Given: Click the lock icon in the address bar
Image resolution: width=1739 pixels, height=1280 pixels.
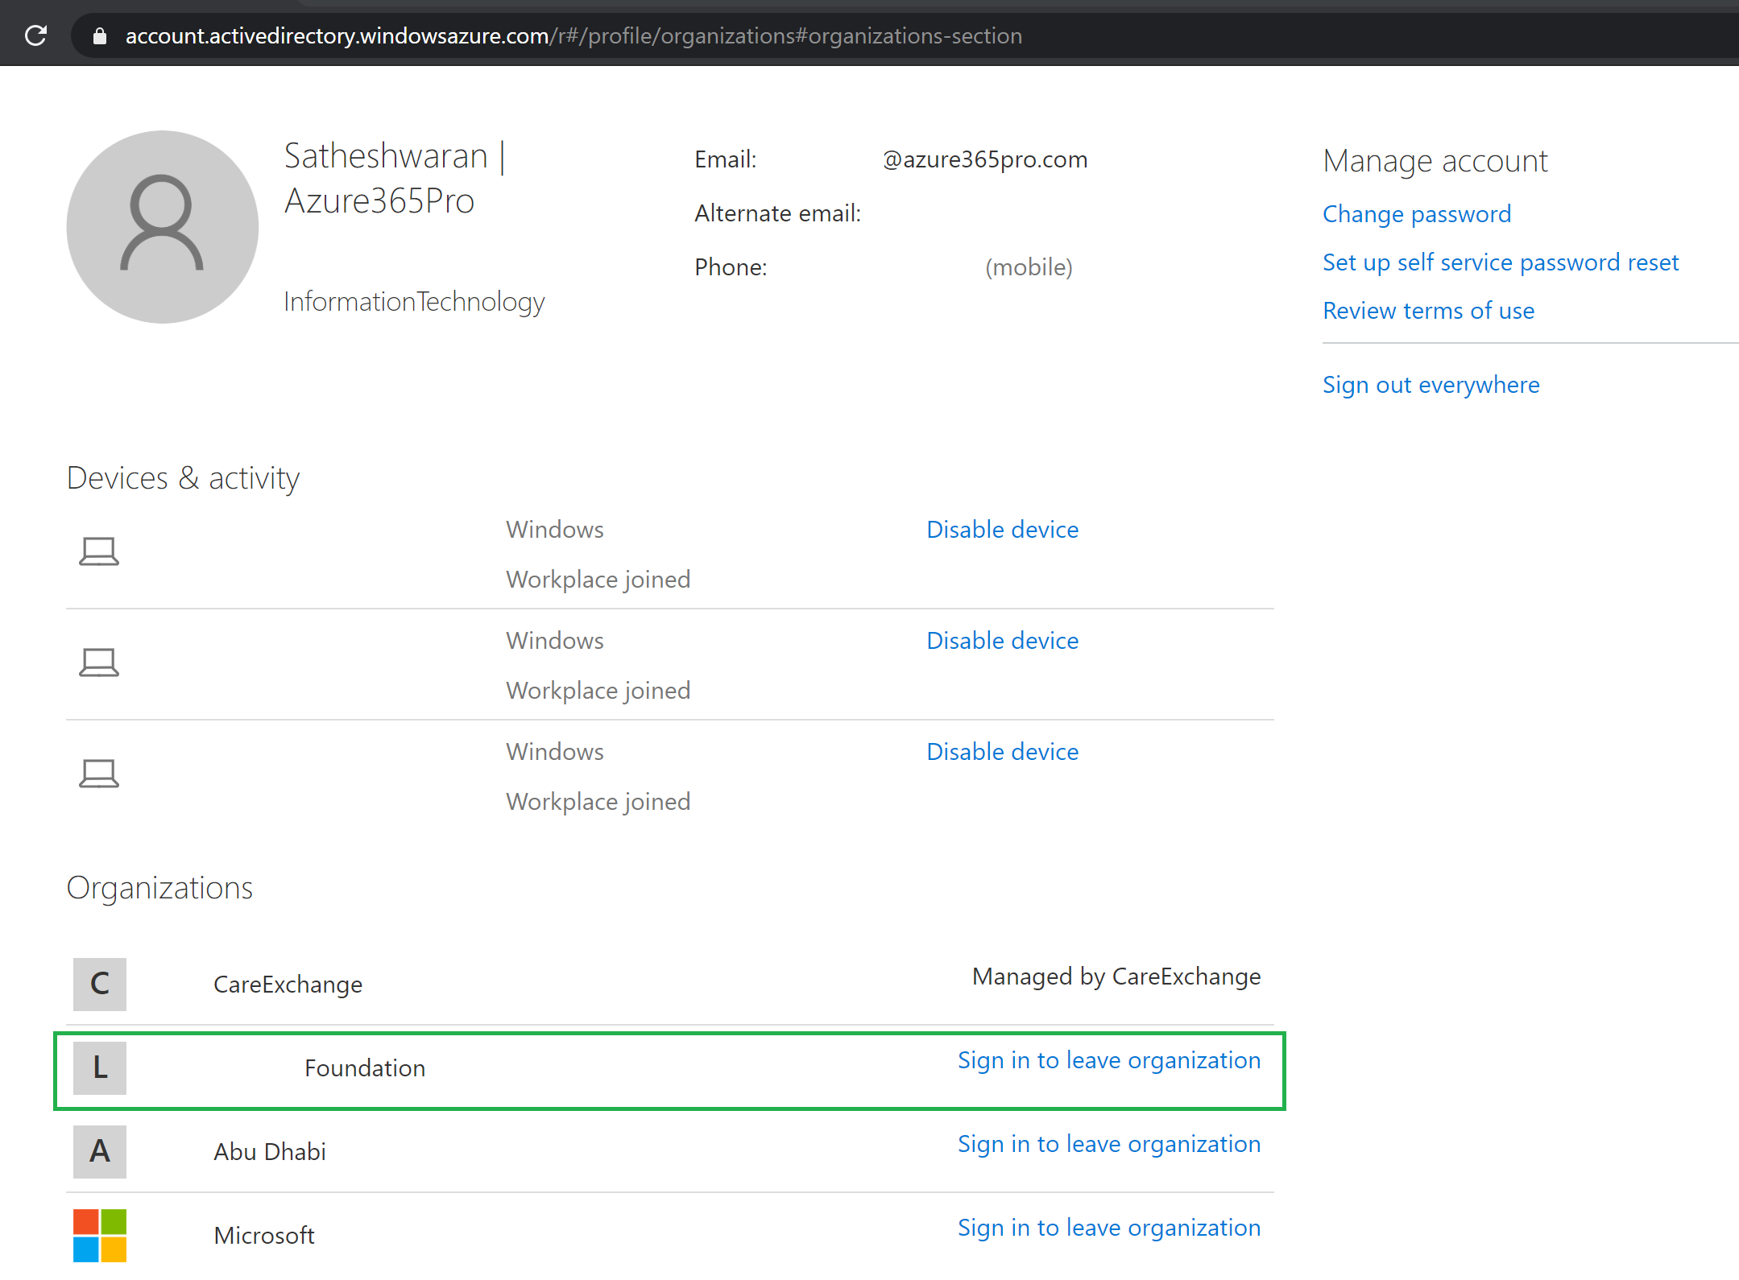Looking at the screenshot, I should [99, 35].
